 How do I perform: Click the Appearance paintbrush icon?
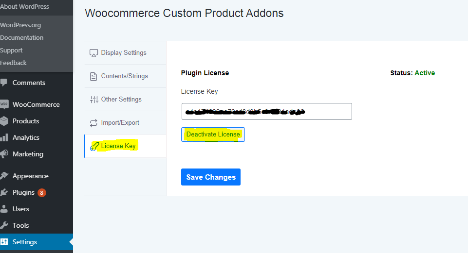pyautogui.click(x=4, y=176)
